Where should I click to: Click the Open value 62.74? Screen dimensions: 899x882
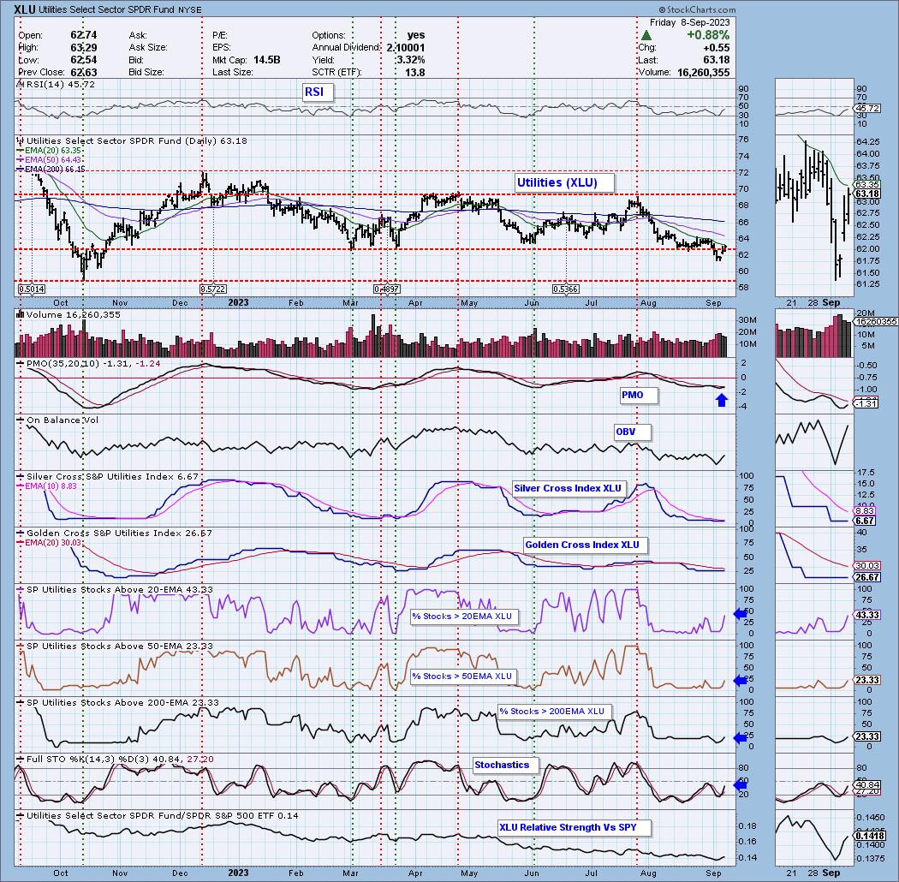click(x=84, y=35)
